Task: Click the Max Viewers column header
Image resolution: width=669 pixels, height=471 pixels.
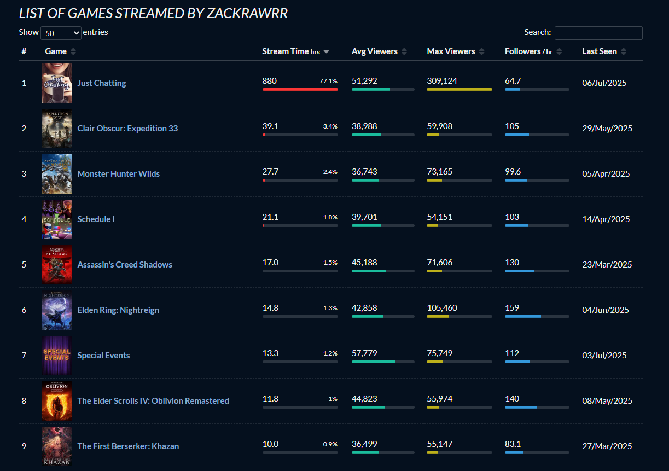Action: click(x=451, y=51)
